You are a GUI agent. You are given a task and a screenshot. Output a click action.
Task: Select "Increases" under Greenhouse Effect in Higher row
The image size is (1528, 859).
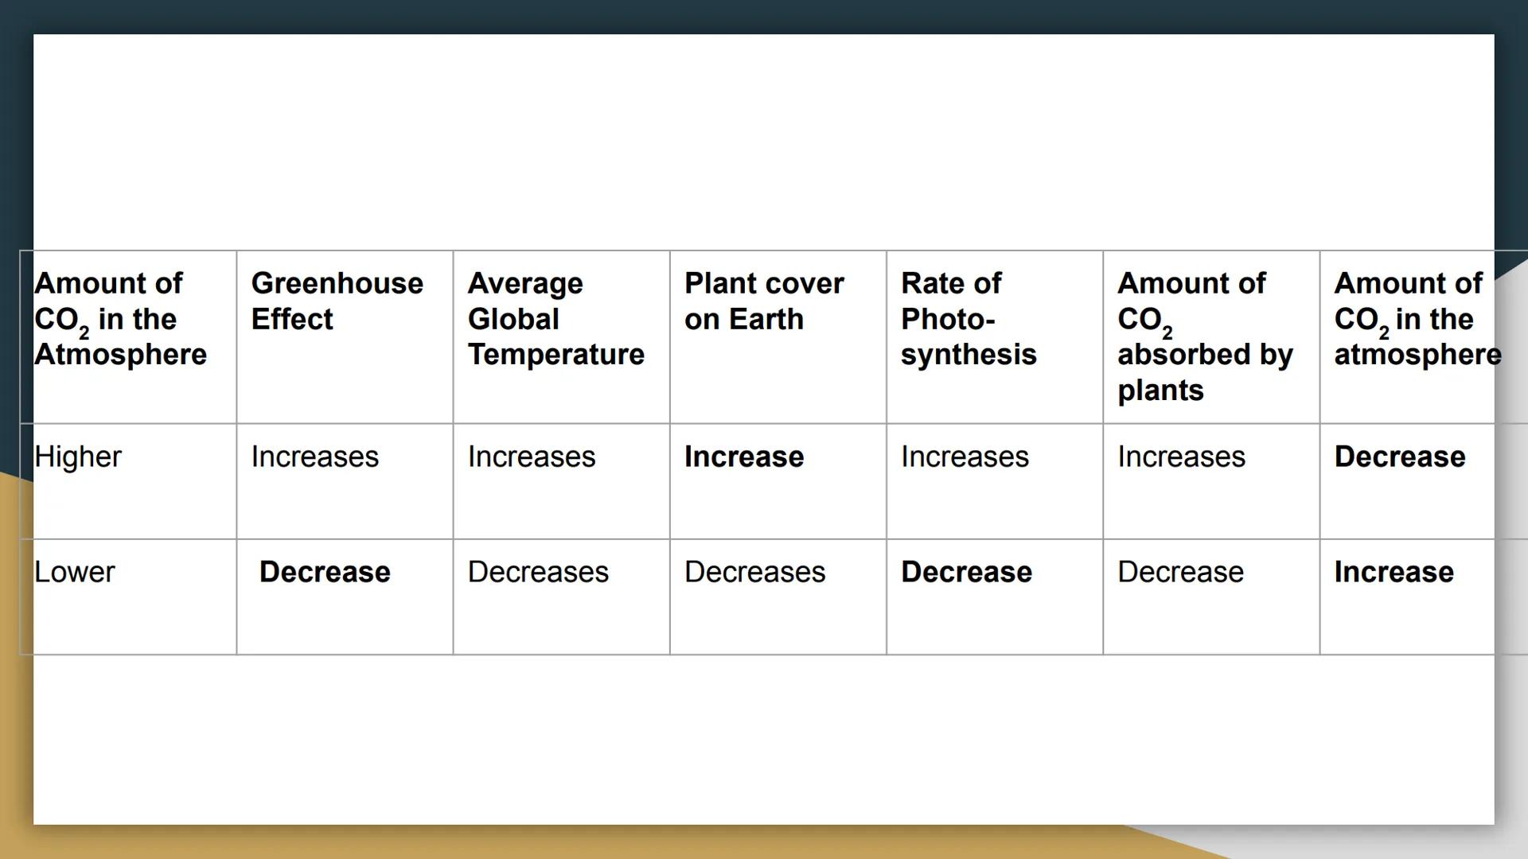click(x=314, y=457)
